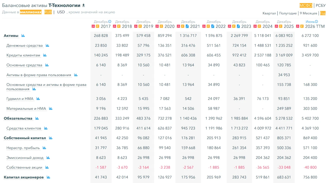This screenshot has height=183, width=329.
Task: Switch reporting standard to РСБУ
Action: 321,5
